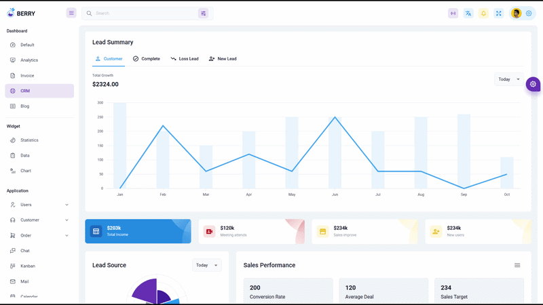Switch to the Complete tab

coord(147,59)
